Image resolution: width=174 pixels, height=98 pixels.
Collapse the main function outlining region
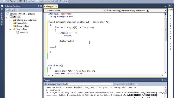(49, 66)
